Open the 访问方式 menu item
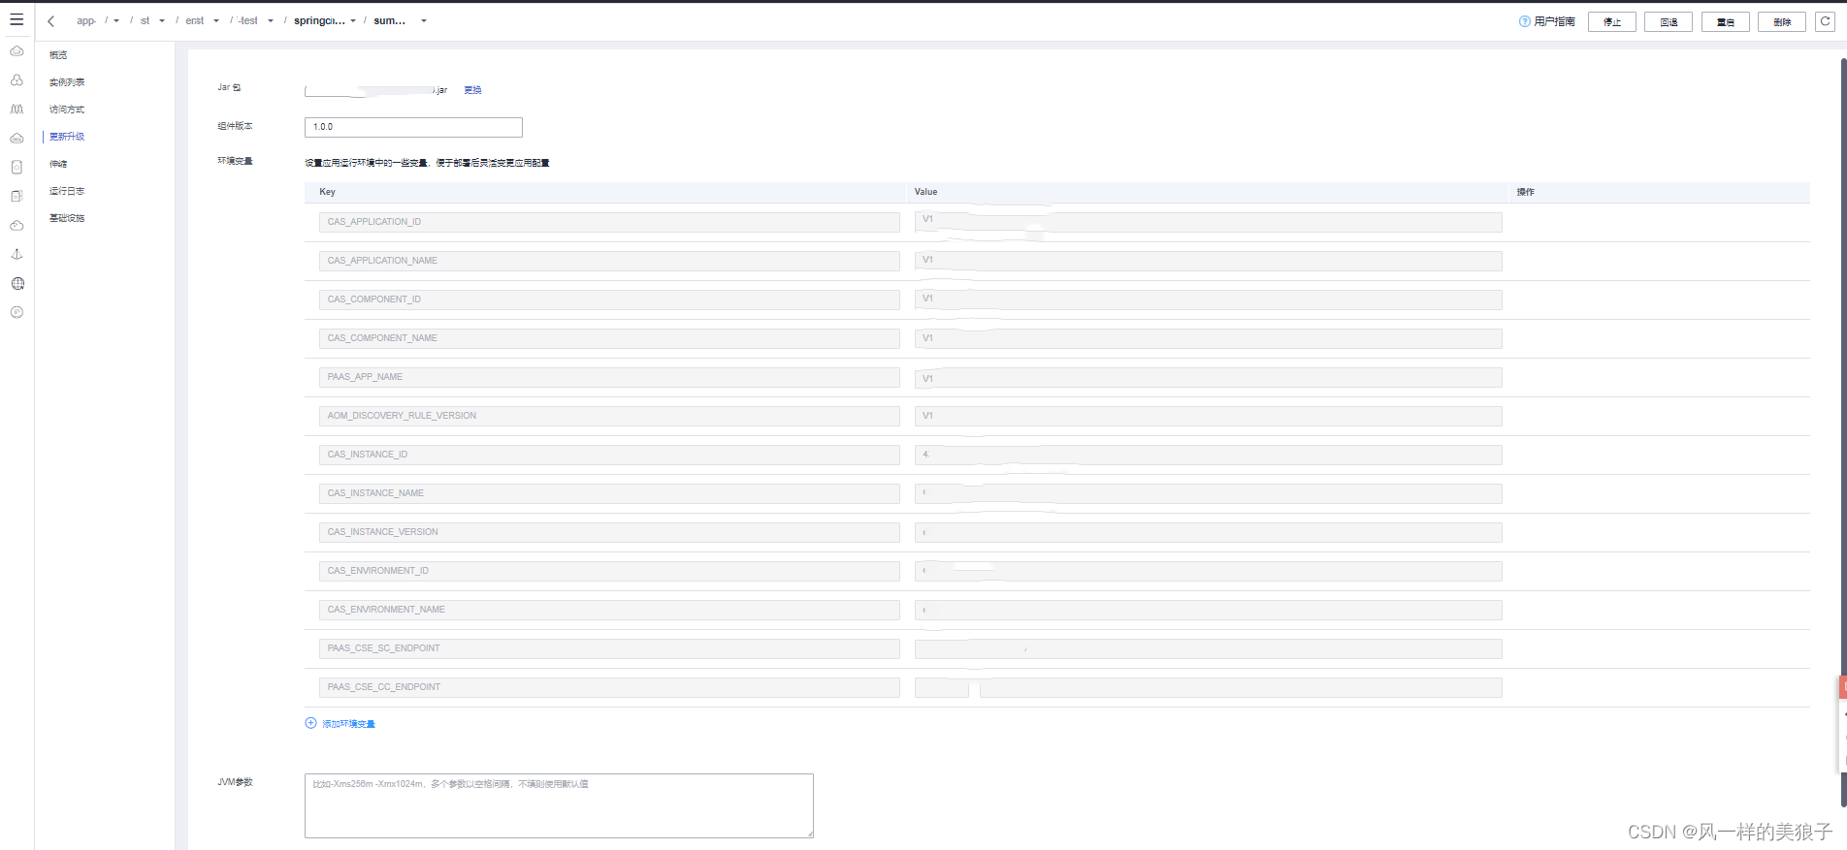 67,110
